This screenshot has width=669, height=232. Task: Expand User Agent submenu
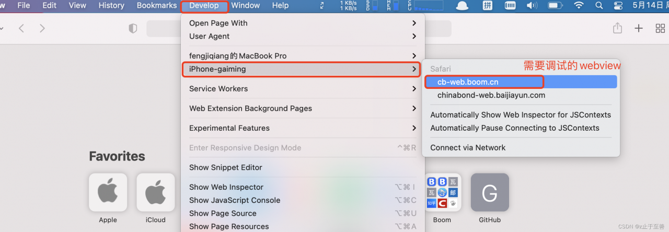pos(303,36)
